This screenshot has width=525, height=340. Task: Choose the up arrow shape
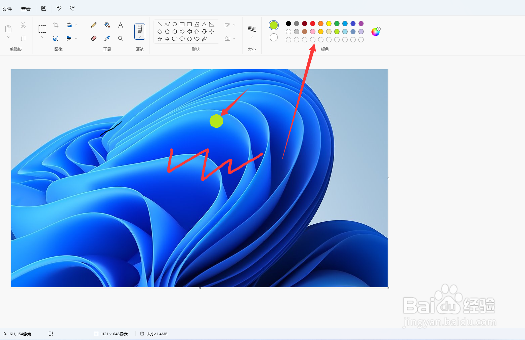click(197, 32)
